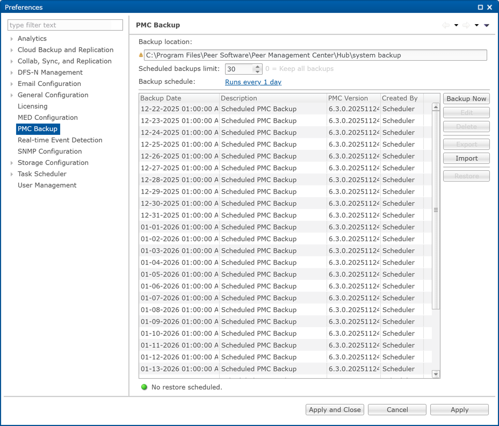The width and height of the screenshot is (499, 426).
Task: Open SNMP Configuration page
Action: pos(49,151)
